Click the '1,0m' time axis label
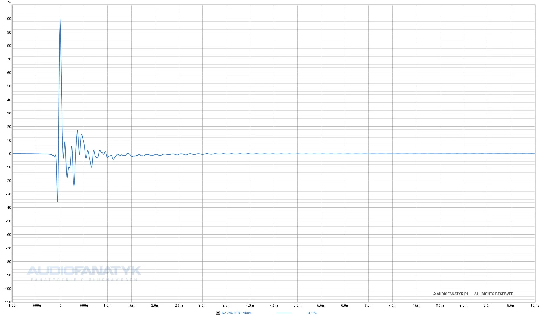 pos(107,306)
